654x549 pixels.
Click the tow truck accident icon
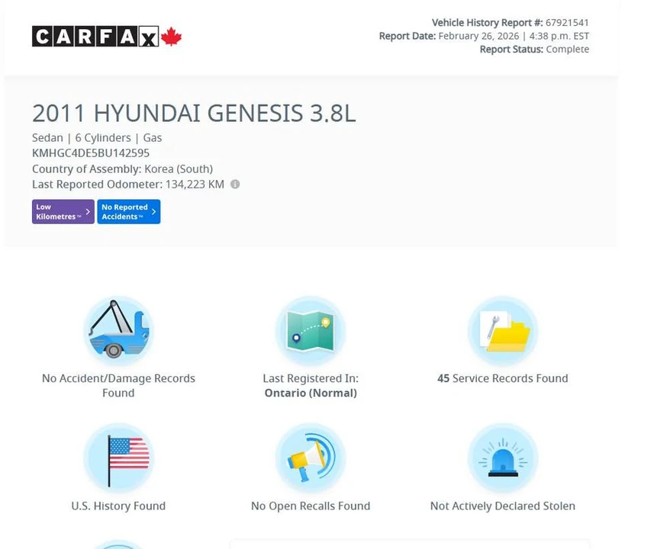click(x=118, y=331)
